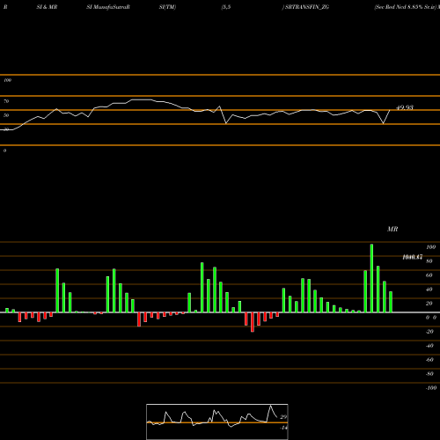Viewport: 440px width, 440px height.
Task: Click the 'SI(TM)' header label
Action: (167, 7)
